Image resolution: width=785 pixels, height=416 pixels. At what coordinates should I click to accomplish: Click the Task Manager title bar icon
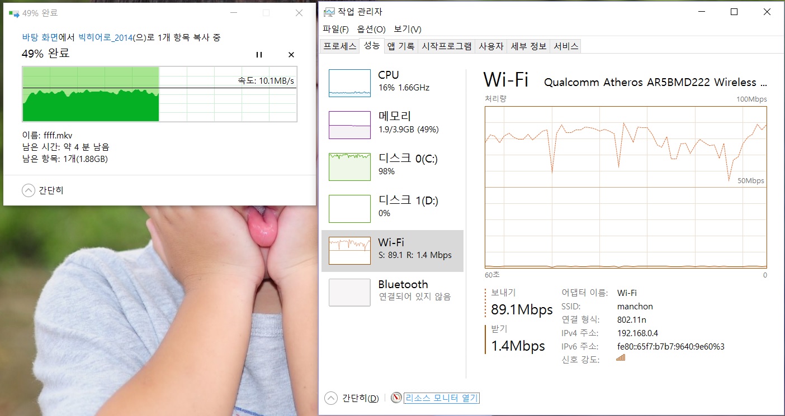coord(329,12)
